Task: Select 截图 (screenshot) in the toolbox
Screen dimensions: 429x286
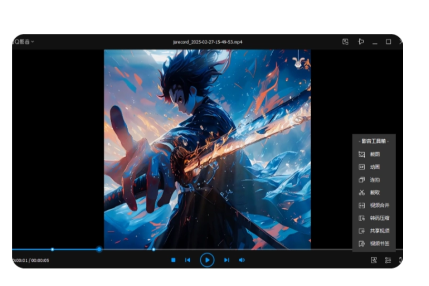Action: pyautogui.click(x=374, y=154)
